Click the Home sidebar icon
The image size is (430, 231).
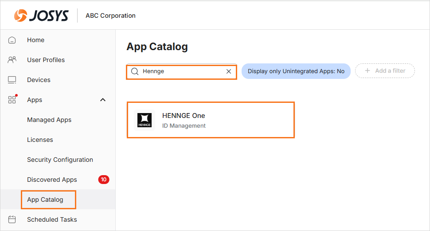[12, 40]
